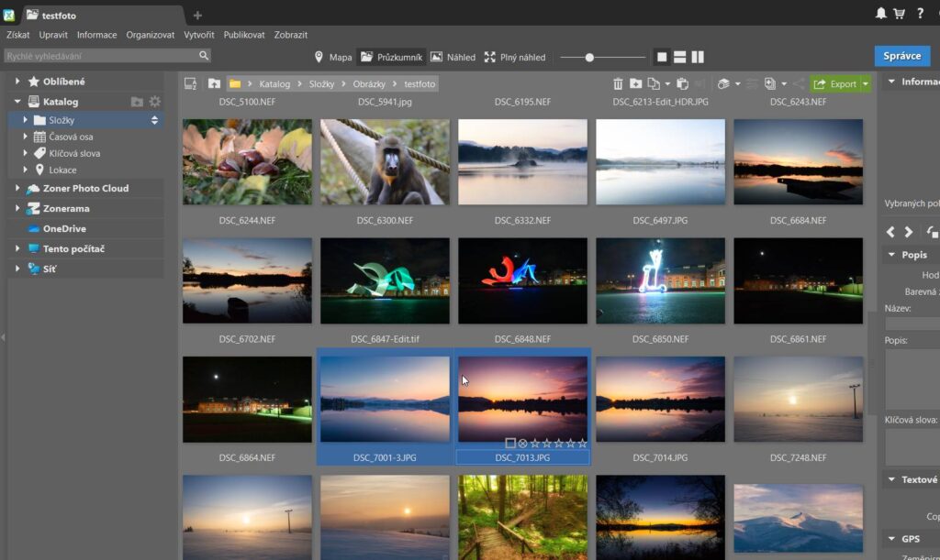Viewport: 940px width, 560px height.
Task: Select the DSC_6300.NEF mandrill thumbnail
Action: 385,161
